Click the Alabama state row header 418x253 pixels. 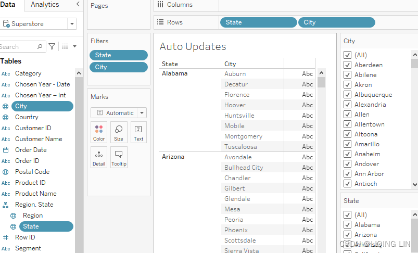pos(174,73)
